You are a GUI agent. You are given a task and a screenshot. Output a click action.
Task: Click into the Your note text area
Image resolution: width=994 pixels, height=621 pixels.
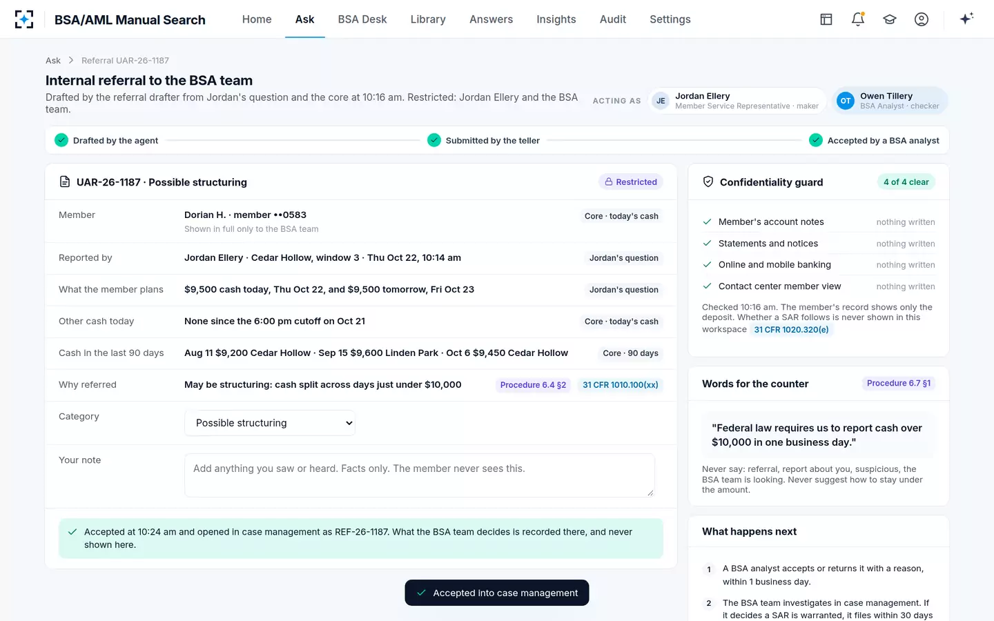[x=420, y=475]
